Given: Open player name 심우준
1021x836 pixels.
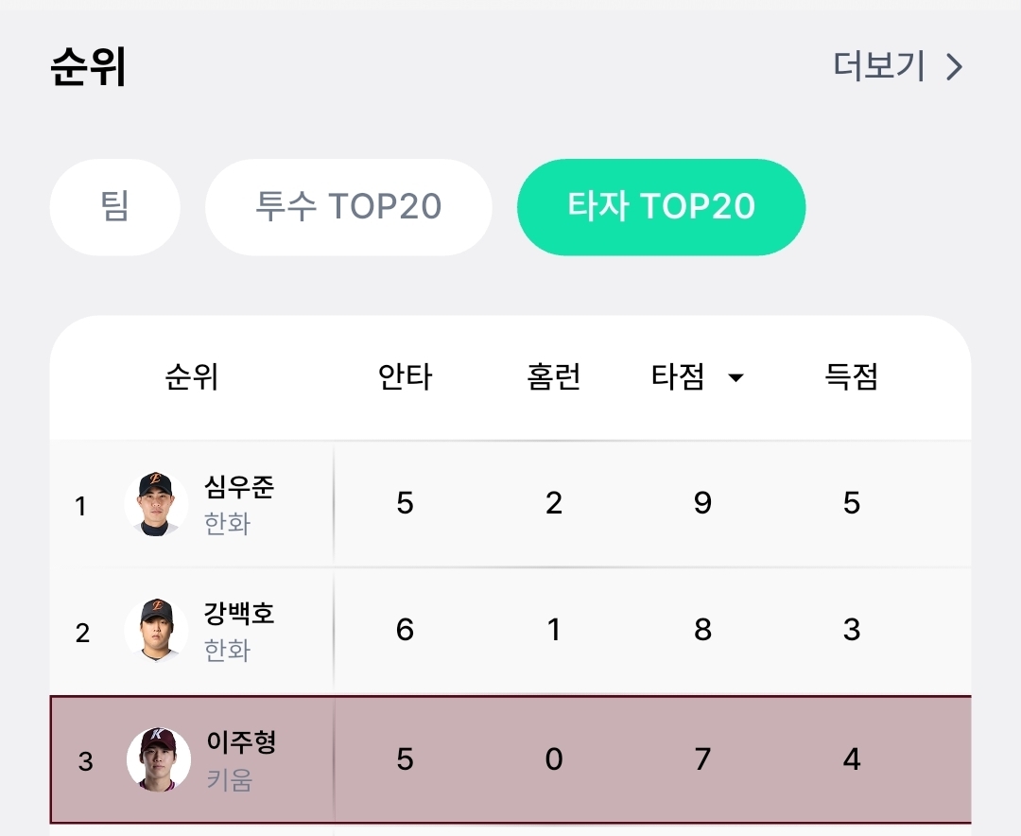Looking at the screenshot, I should (x=239, y=487).
